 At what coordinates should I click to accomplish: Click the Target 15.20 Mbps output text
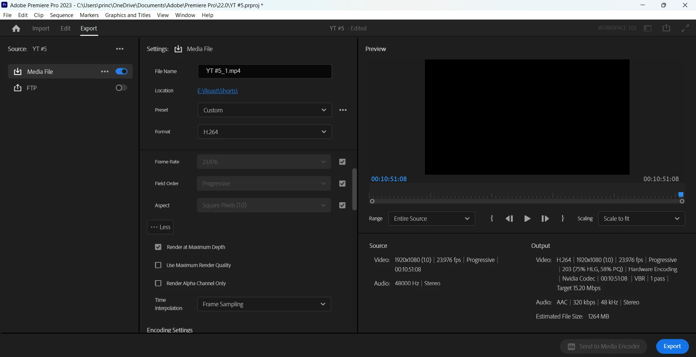point(579,288)
